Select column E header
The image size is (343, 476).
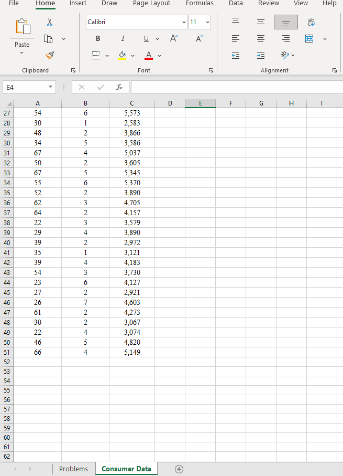[x=200, y=103]
